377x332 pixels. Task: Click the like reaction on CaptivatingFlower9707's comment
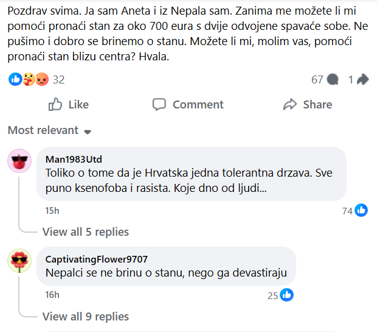286,295
